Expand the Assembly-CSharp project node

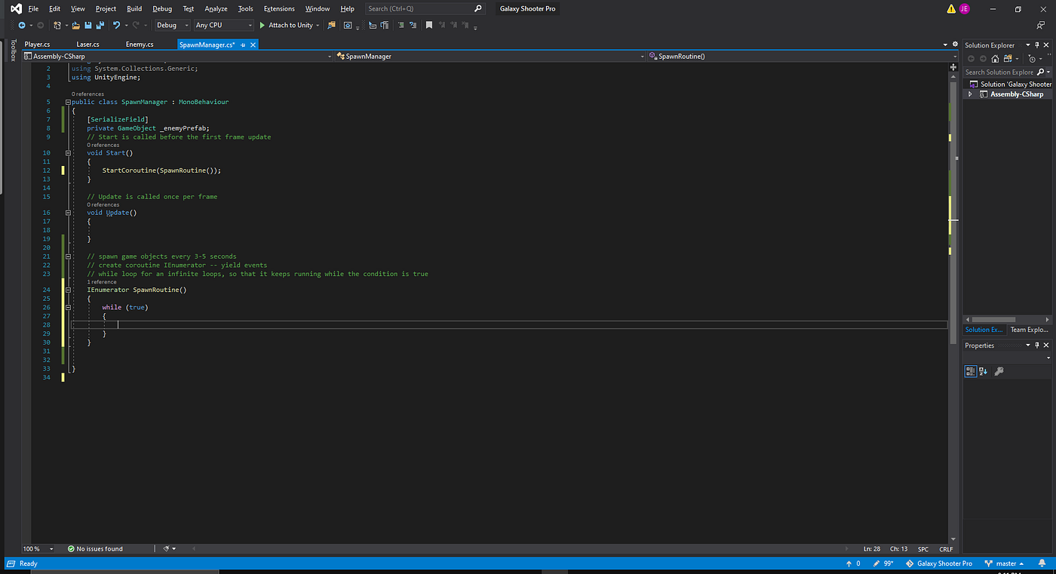tap(970, 94)
